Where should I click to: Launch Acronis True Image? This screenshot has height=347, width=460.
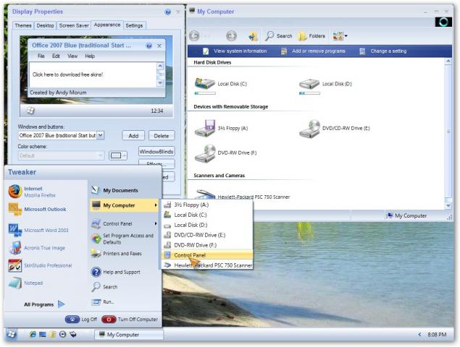click(x=37, y=248)
